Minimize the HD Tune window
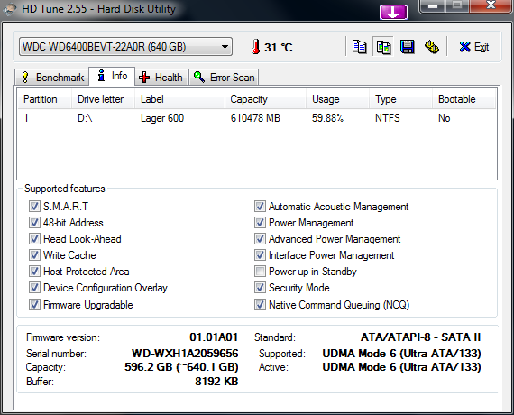This screenshot has height=415, width=514. [432, 6]
